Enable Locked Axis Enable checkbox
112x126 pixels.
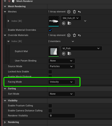(50, 72)
